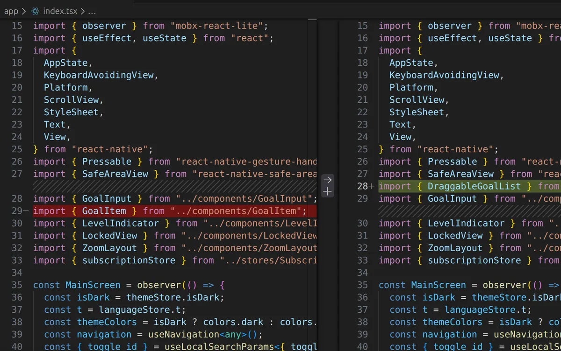Viewport: 561px width, 351px height.
Task: Click line number 17 in right gutter
Action: 362,50
